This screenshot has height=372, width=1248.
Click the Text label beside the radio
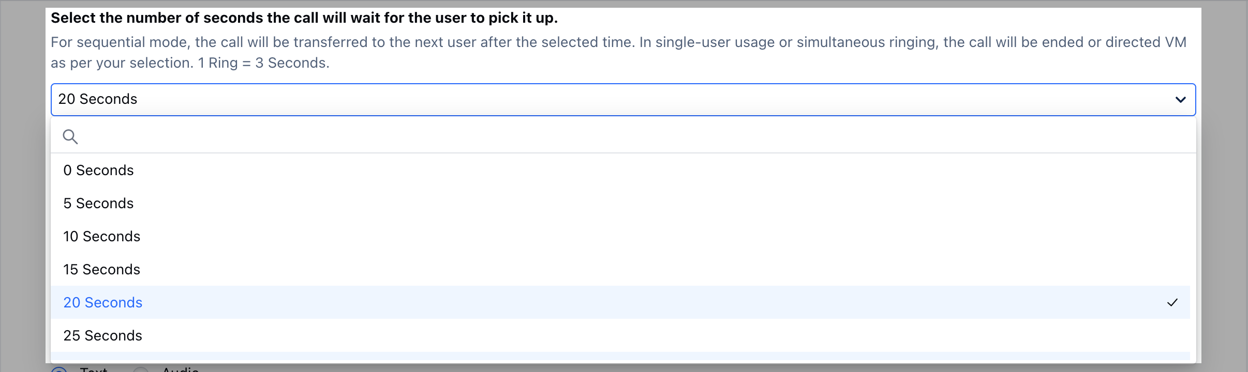(94, 369)
